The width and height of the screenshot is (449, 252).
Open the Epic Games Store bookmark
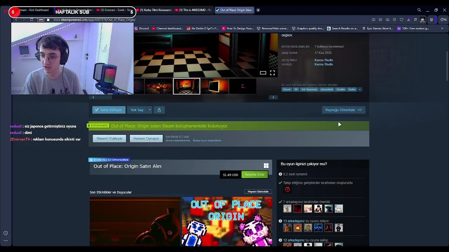[x=377, y=28]
